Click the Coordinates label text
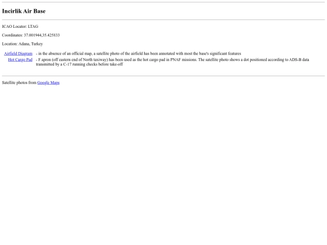 12,35
